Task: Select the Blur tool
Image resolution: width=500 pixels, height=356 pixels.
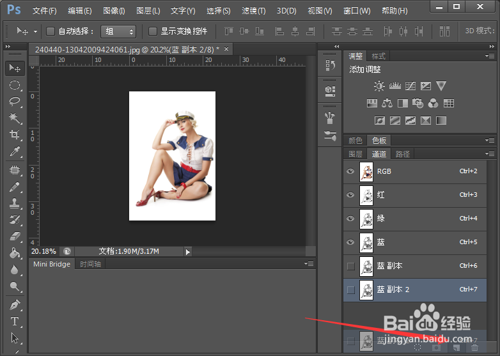Action: (x=15, y=270)
